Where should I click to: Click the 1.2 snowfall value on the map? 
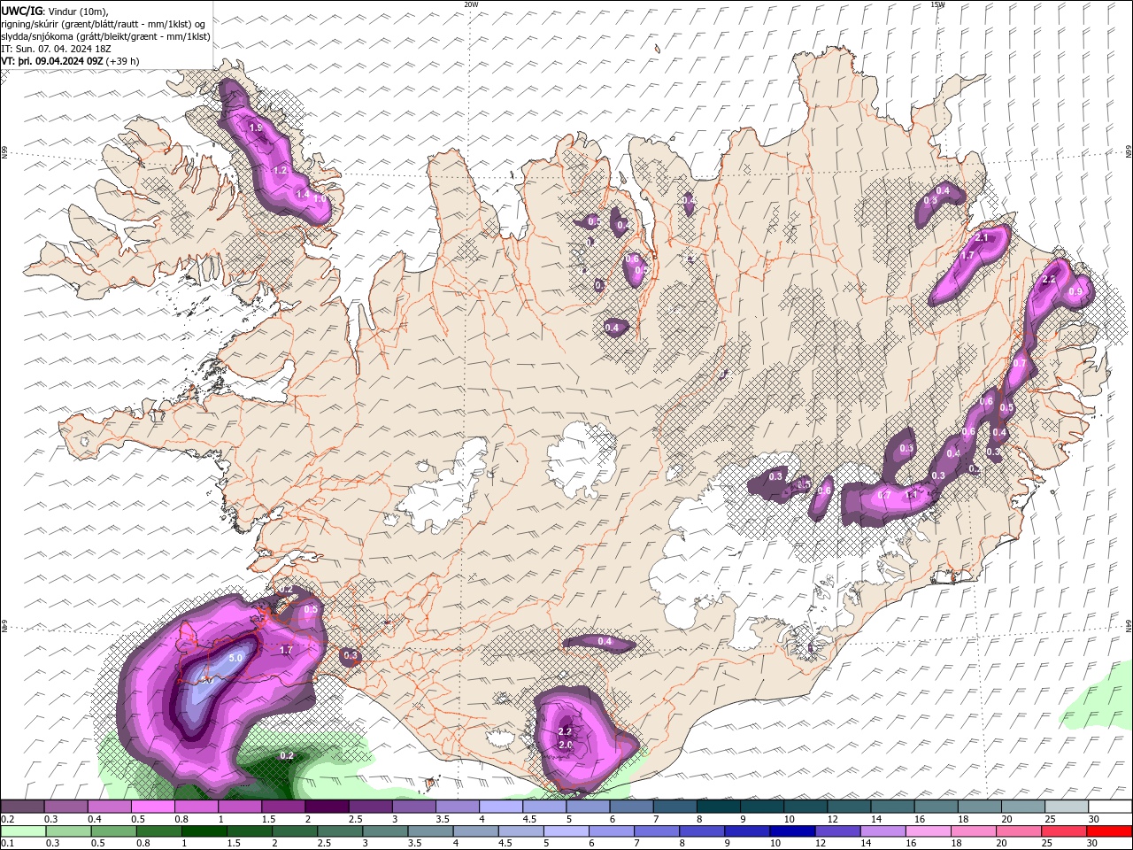[280, 170]
